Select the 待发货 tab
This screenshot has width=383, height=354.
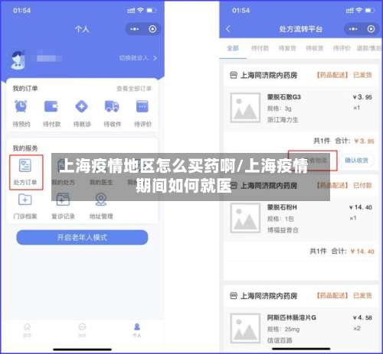click(287, 48)
